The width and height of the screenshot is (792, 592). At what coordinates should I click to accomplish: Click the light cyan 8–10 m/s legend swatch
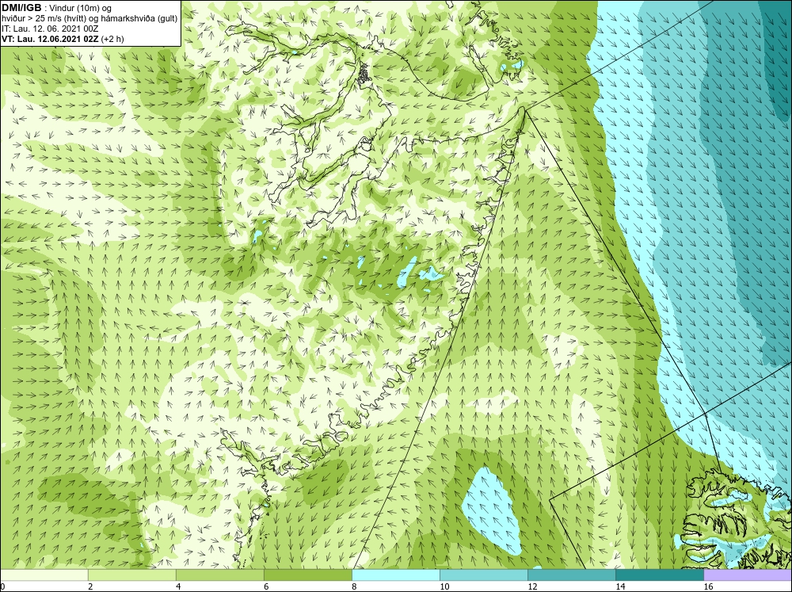(396, 575)
